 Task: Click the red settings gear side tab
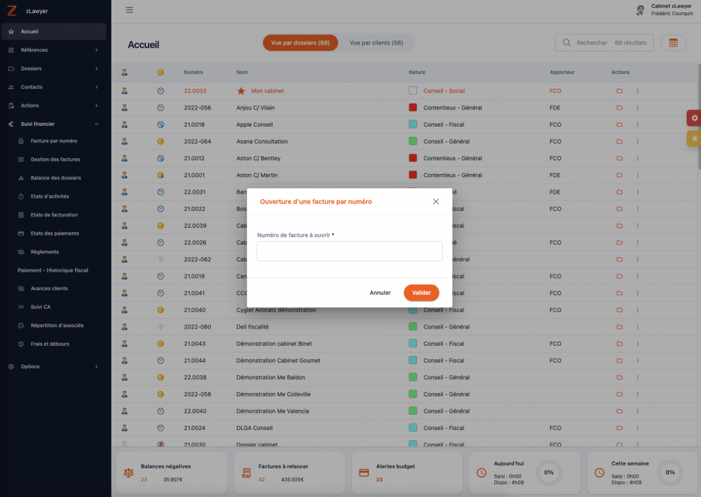pos(694,118)
